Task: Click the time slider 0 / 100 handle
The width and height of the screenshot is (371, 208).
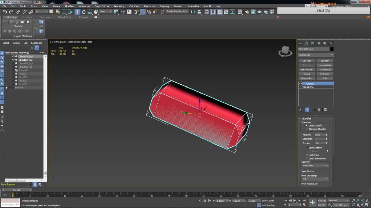Action: [17, 190]
